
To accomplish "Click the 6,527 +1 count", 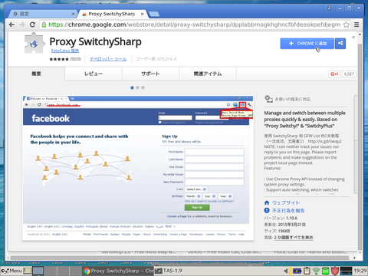I will [349, 74].
